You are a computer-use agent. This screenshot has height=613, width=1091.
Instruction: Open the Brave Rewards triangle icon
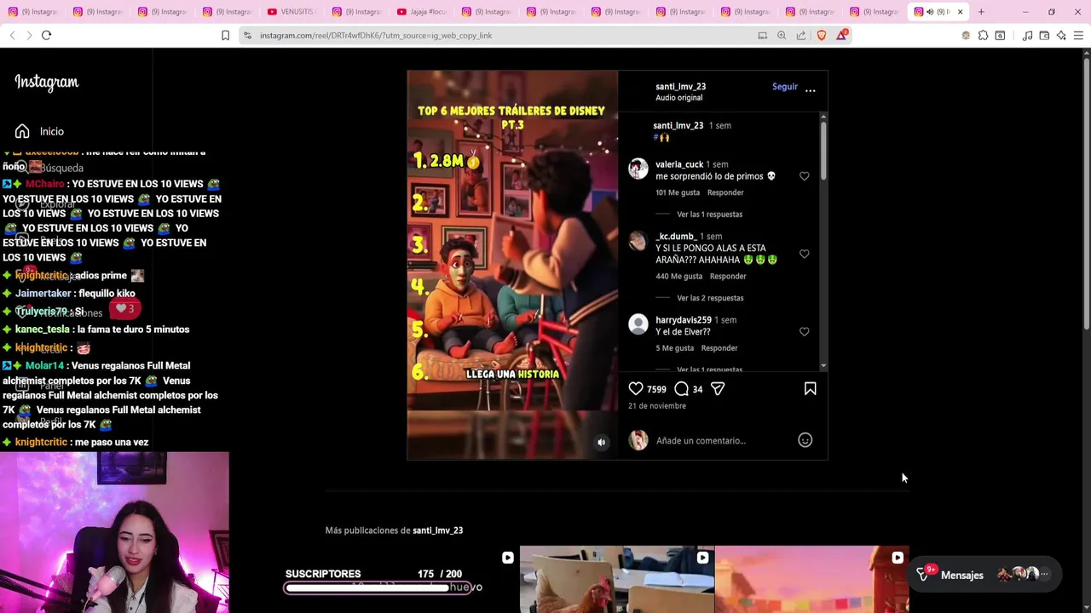click(842, 35)
